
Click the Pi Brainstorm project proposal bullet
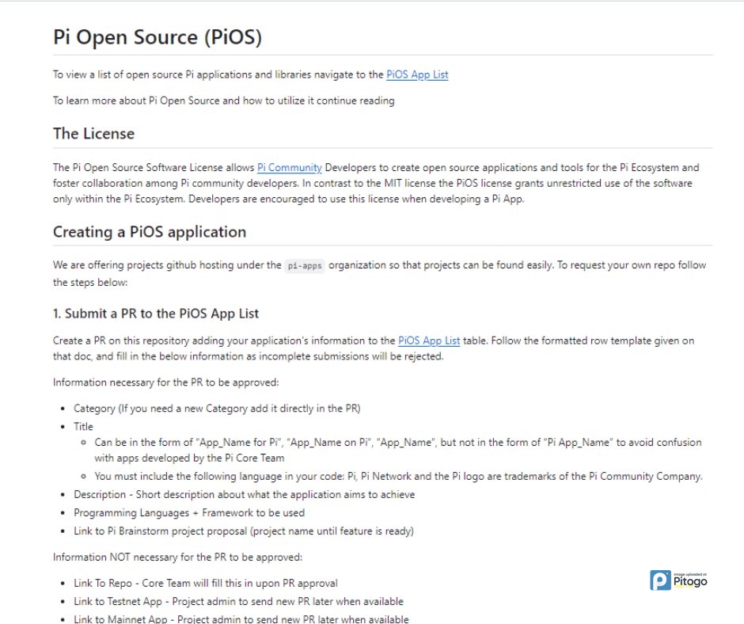point(244,531)
